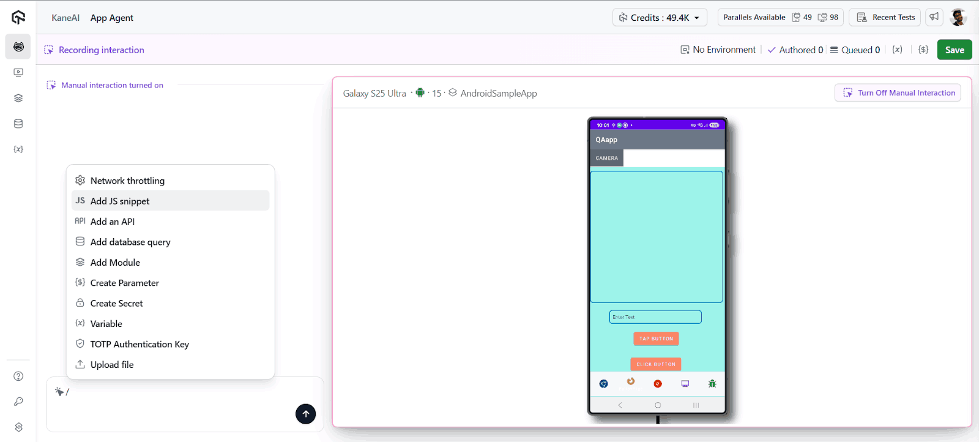Select TOTP Authentication Key
The width and height of the screenshot is (979, 442).
pyautogui.click(x=170, y=344)
